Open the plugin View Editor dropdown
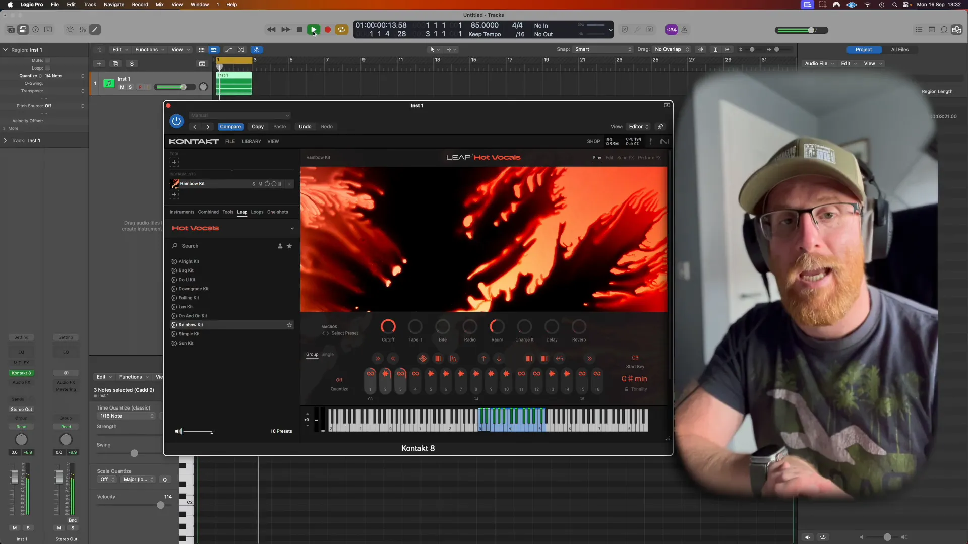 (x=639, y=127)
